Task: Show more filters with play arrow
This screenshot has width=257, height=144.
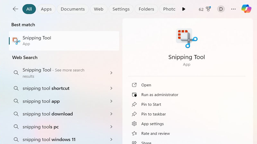Action: tap(184, 9)
